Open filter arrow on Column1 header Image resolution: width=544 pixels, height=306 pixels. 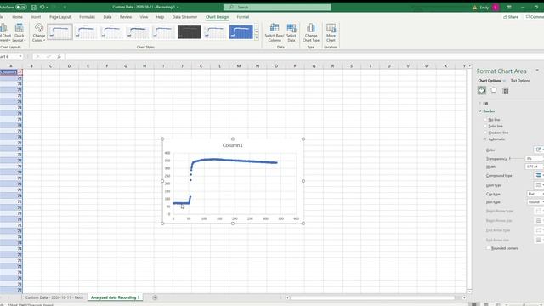(20, 71)
